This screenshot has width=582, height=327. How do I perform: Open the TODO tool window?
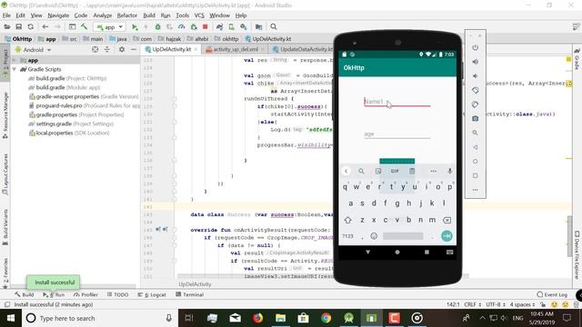coord(117,294)
